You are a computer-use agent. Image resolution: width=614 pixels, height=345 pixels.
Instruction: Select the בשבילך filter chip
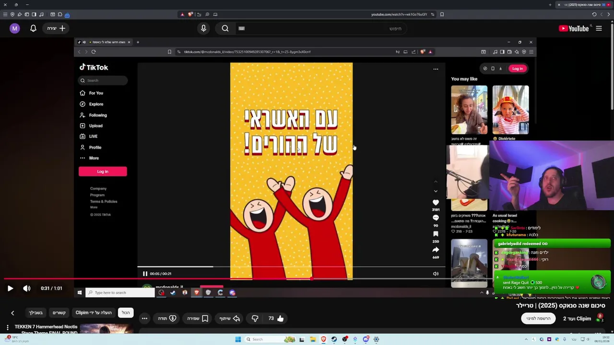click(x=36, y=312)
